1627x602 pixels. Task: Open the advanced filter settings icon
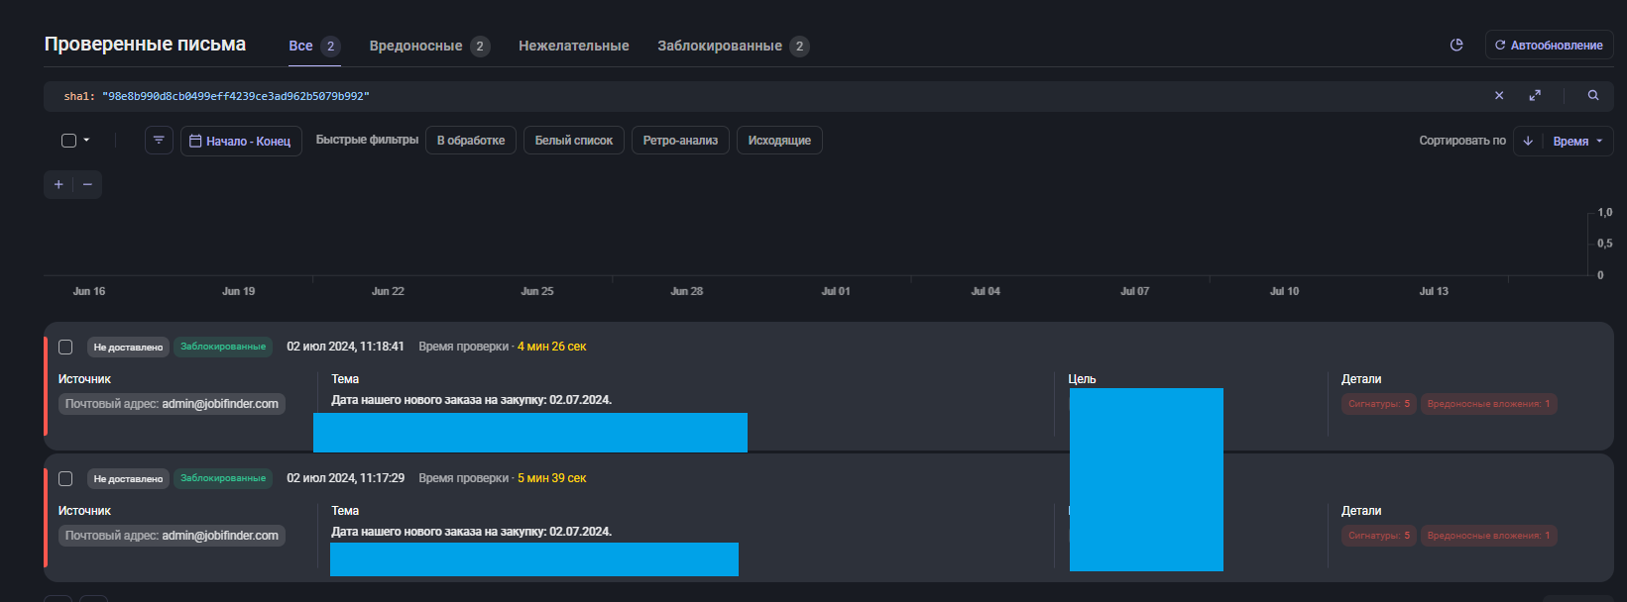pyautogui.click(x=159, y=141)
